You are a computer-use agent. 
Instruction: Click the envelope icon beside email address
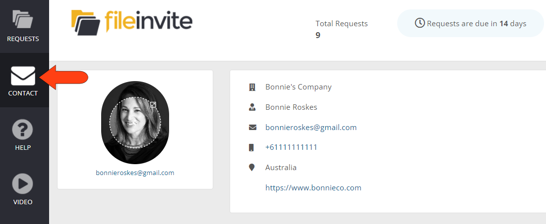pyautogui.click(x=252, y=127)
